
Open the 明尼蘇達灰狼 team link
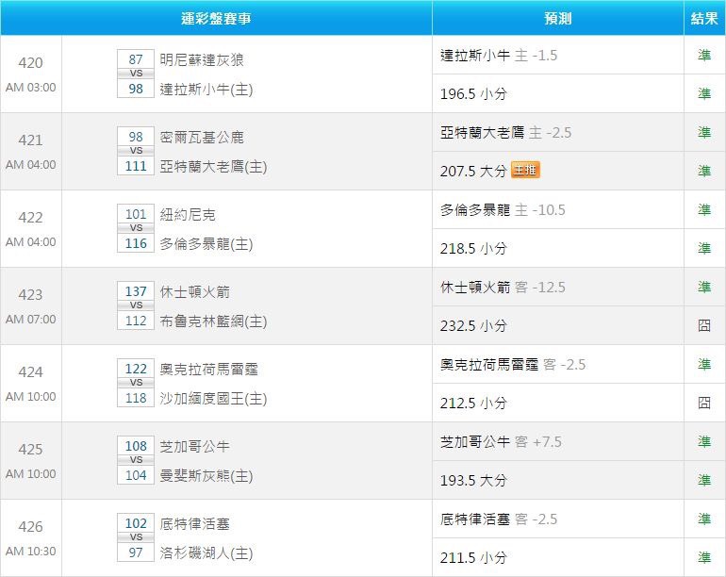point(202,59)
